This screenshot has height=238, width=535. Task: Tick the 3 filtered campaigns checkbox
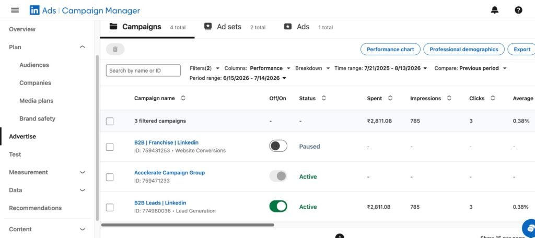(x=110, y=121)
